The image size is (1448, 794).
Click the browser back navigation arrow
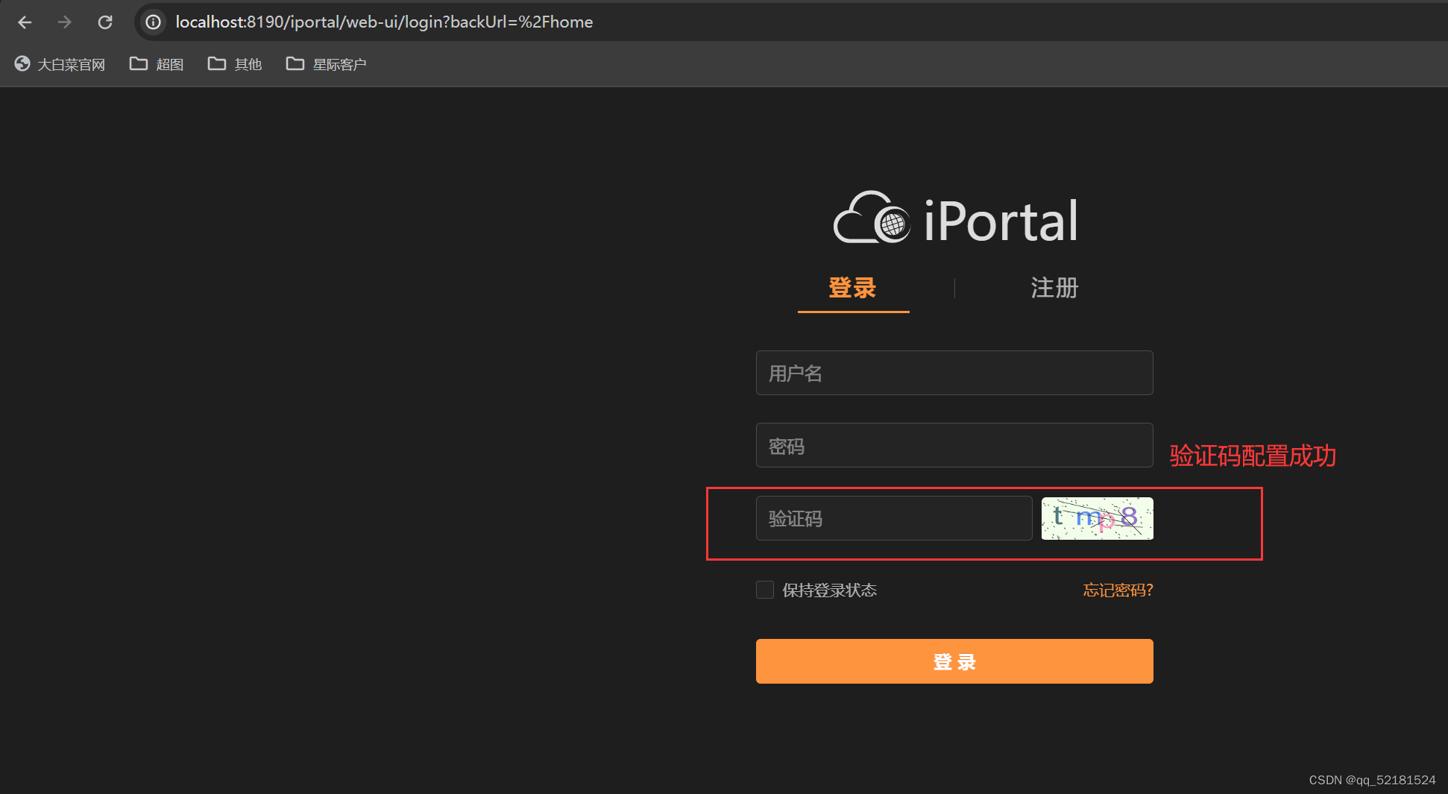[25, 22]
